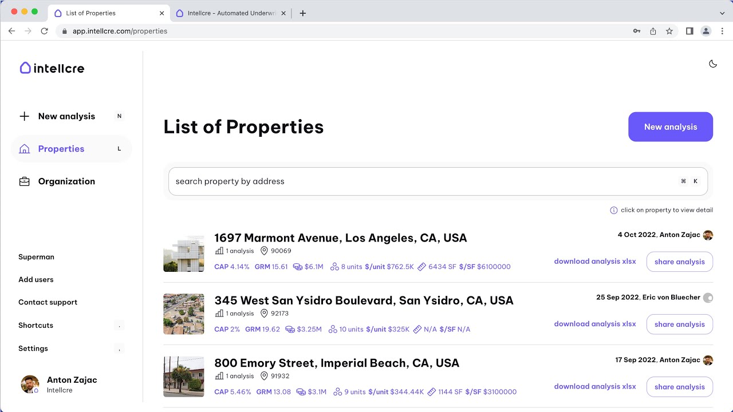Click the house icon beside Properties
Image resolution: width=733 pixels, height=412 pixels.
point(24,149)
